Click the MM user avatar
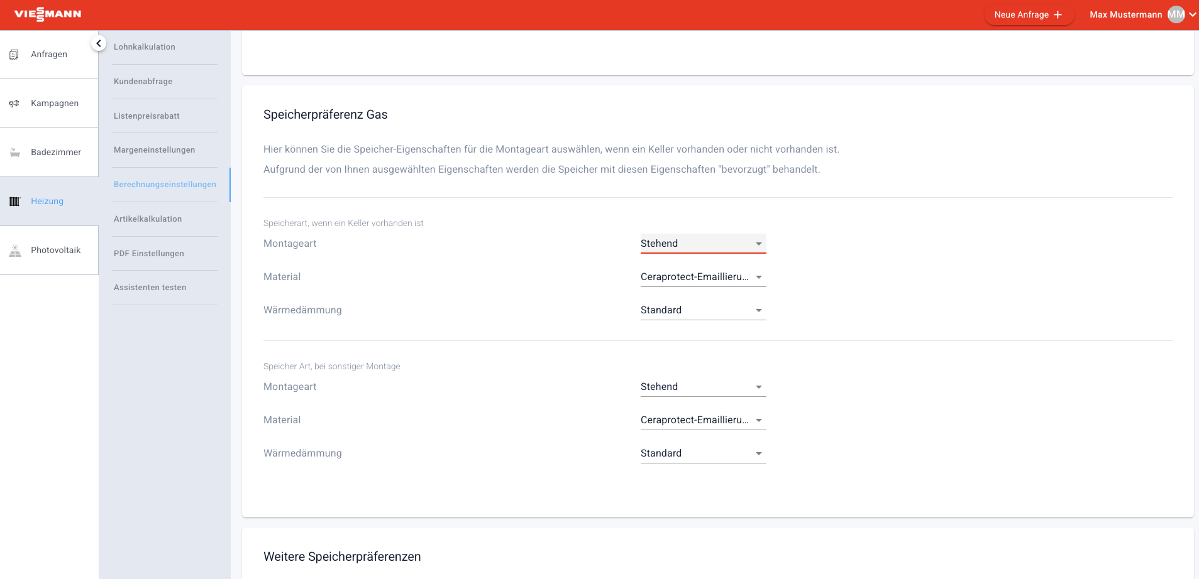 (x=1176, y=14)
